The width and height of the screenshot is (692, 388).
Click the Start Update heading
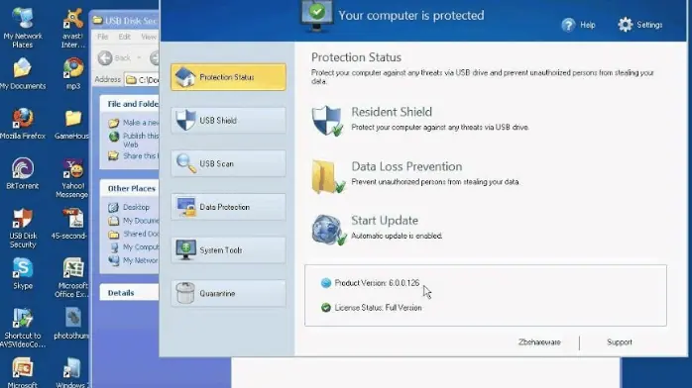pyautogui.click(x=385, y=220)
